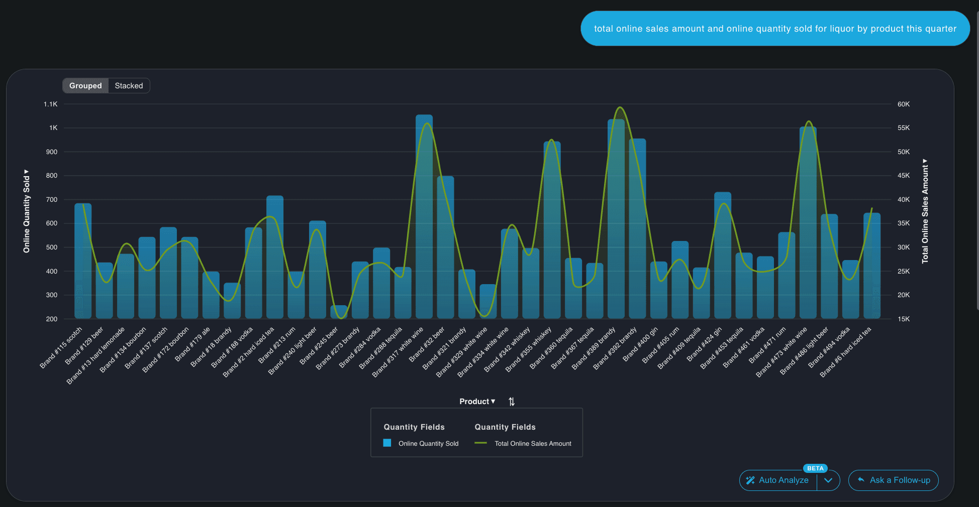This screenshot has width=979, height=507.
Task: Click the Brand #129 beer axis label
Action: pos(84,345)
